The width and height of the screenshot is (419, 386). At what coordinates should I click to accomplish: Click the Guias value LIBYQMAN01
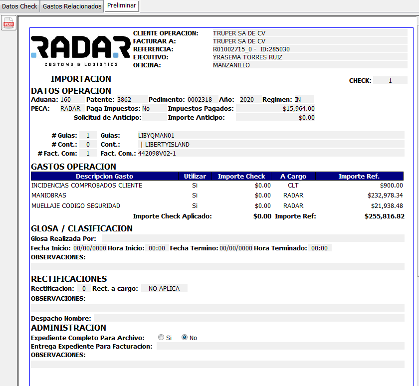[x=271, y=135]
